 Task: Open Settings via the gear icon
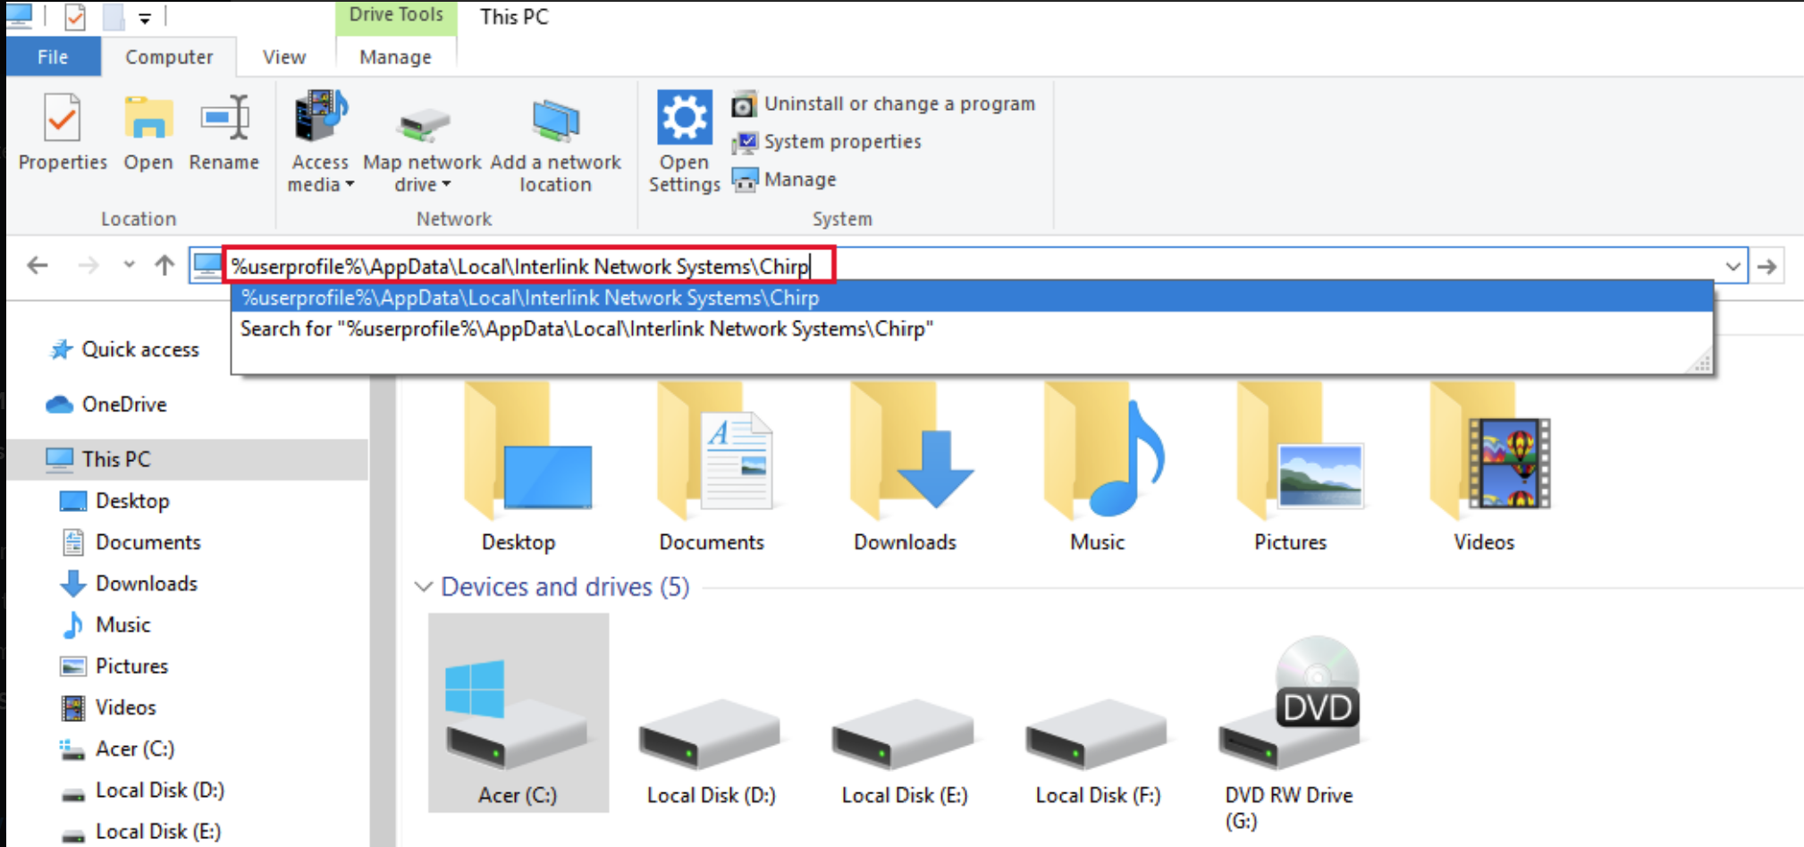pos(685,117)
